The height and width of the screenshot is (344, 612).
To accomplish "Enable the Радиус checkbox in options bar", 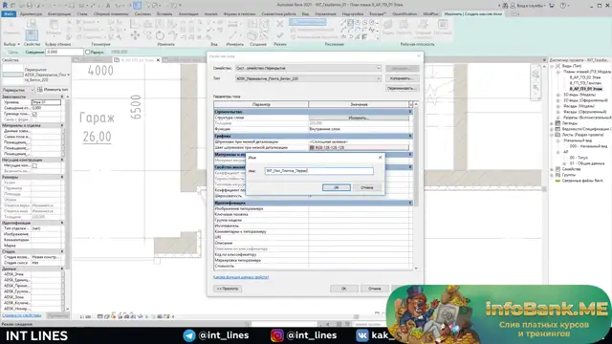I will [x=88, y=52].
